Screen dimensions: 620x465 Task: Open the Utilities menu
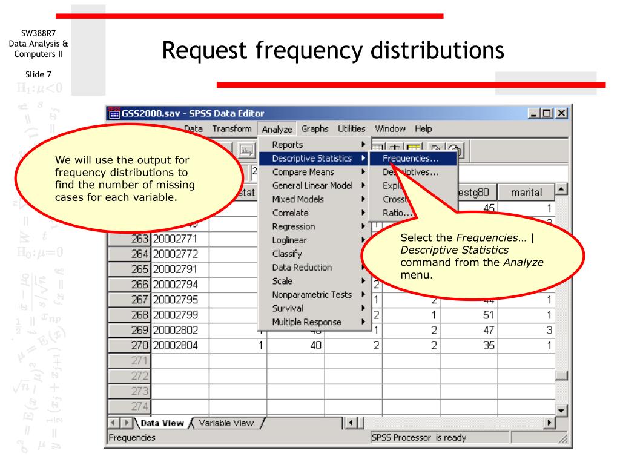click(351, 129)
